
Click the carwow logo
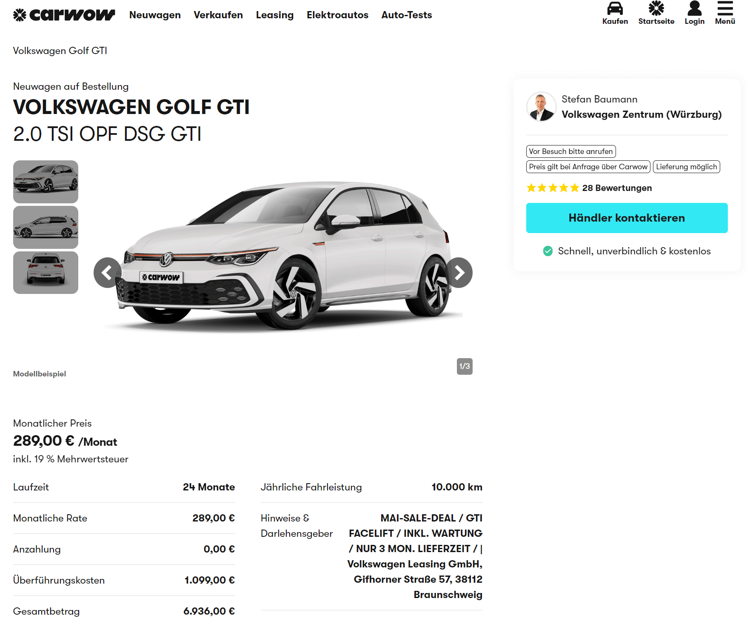tap(64, 15)
